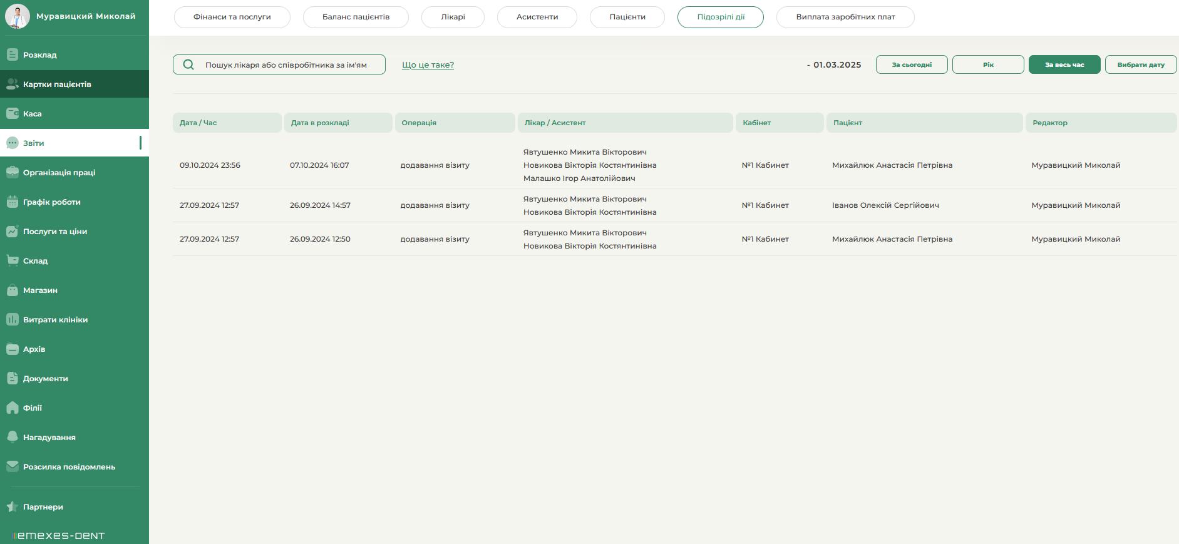The width and height of the screenshot is (1179, 544).
Task: Click the house icon beside Філії
Action: tap(12, 408)
